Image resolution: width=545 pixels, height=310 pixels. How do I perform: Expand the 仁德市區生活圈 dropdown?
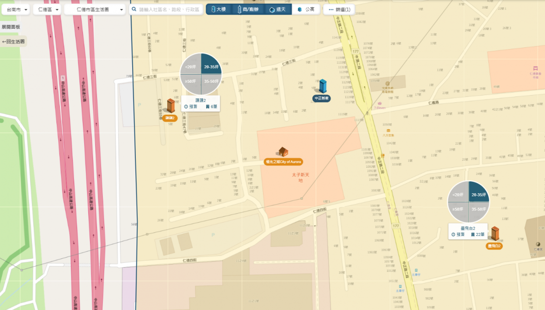click(94, 10)
